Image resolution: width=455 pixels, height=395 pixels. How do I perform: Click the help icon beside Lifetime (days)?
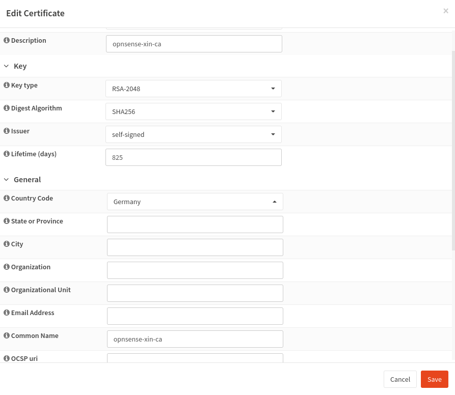[x=7, y=154]
